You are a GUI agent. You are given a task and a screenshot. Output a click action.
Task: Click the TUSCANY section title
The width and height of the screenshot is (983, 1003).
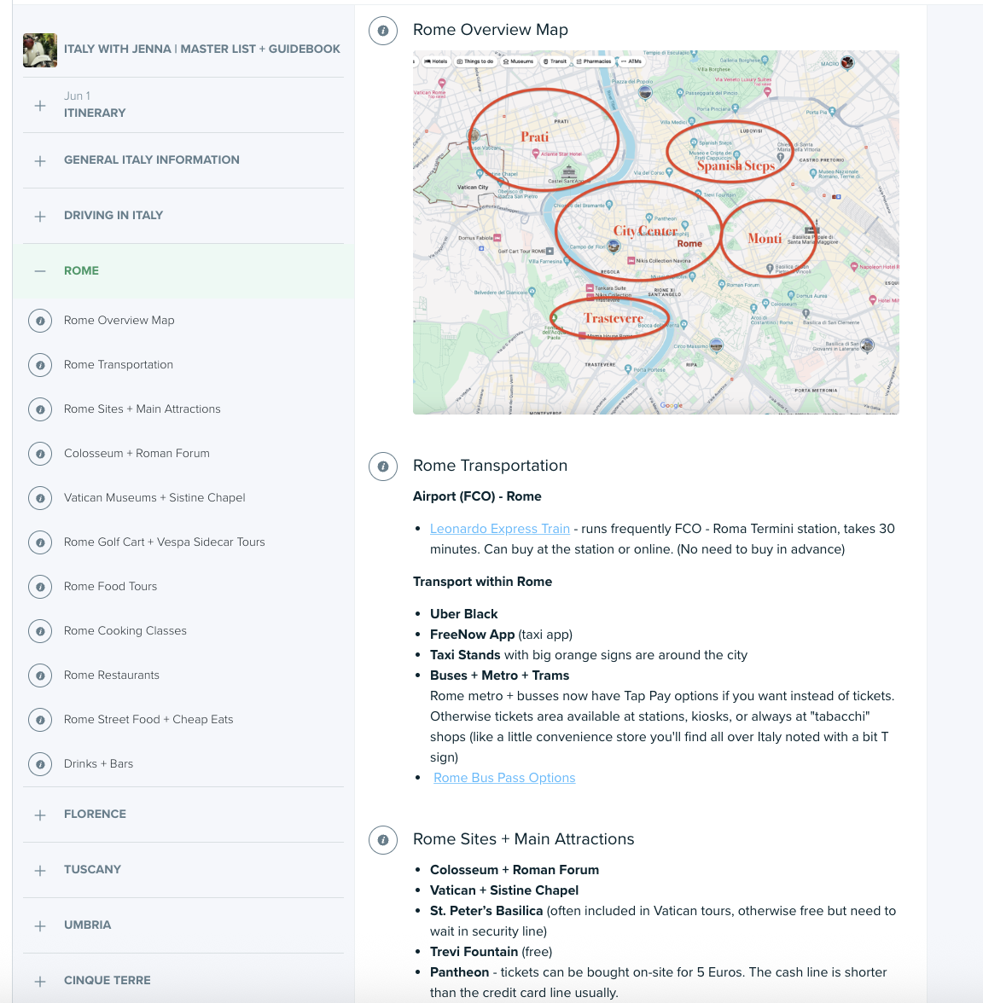point(92,869)
